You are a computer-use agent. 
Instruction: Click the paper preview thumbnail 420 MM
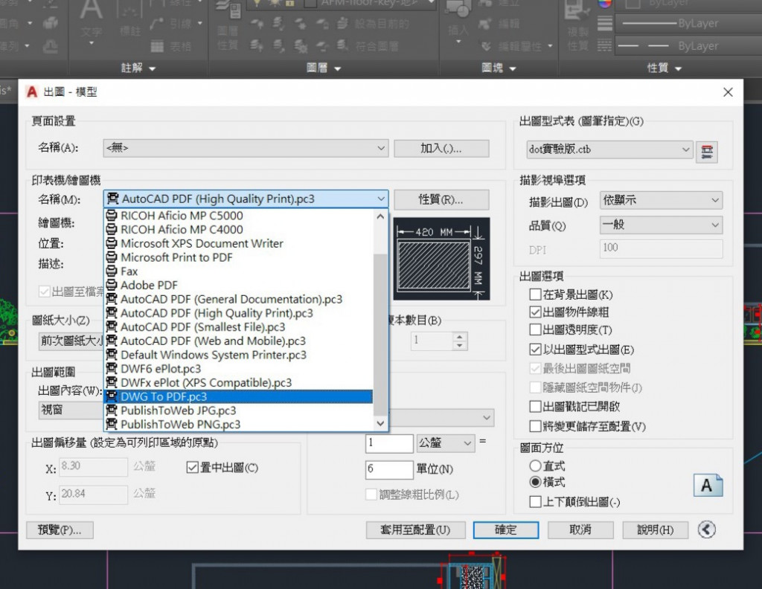(441, 259)
